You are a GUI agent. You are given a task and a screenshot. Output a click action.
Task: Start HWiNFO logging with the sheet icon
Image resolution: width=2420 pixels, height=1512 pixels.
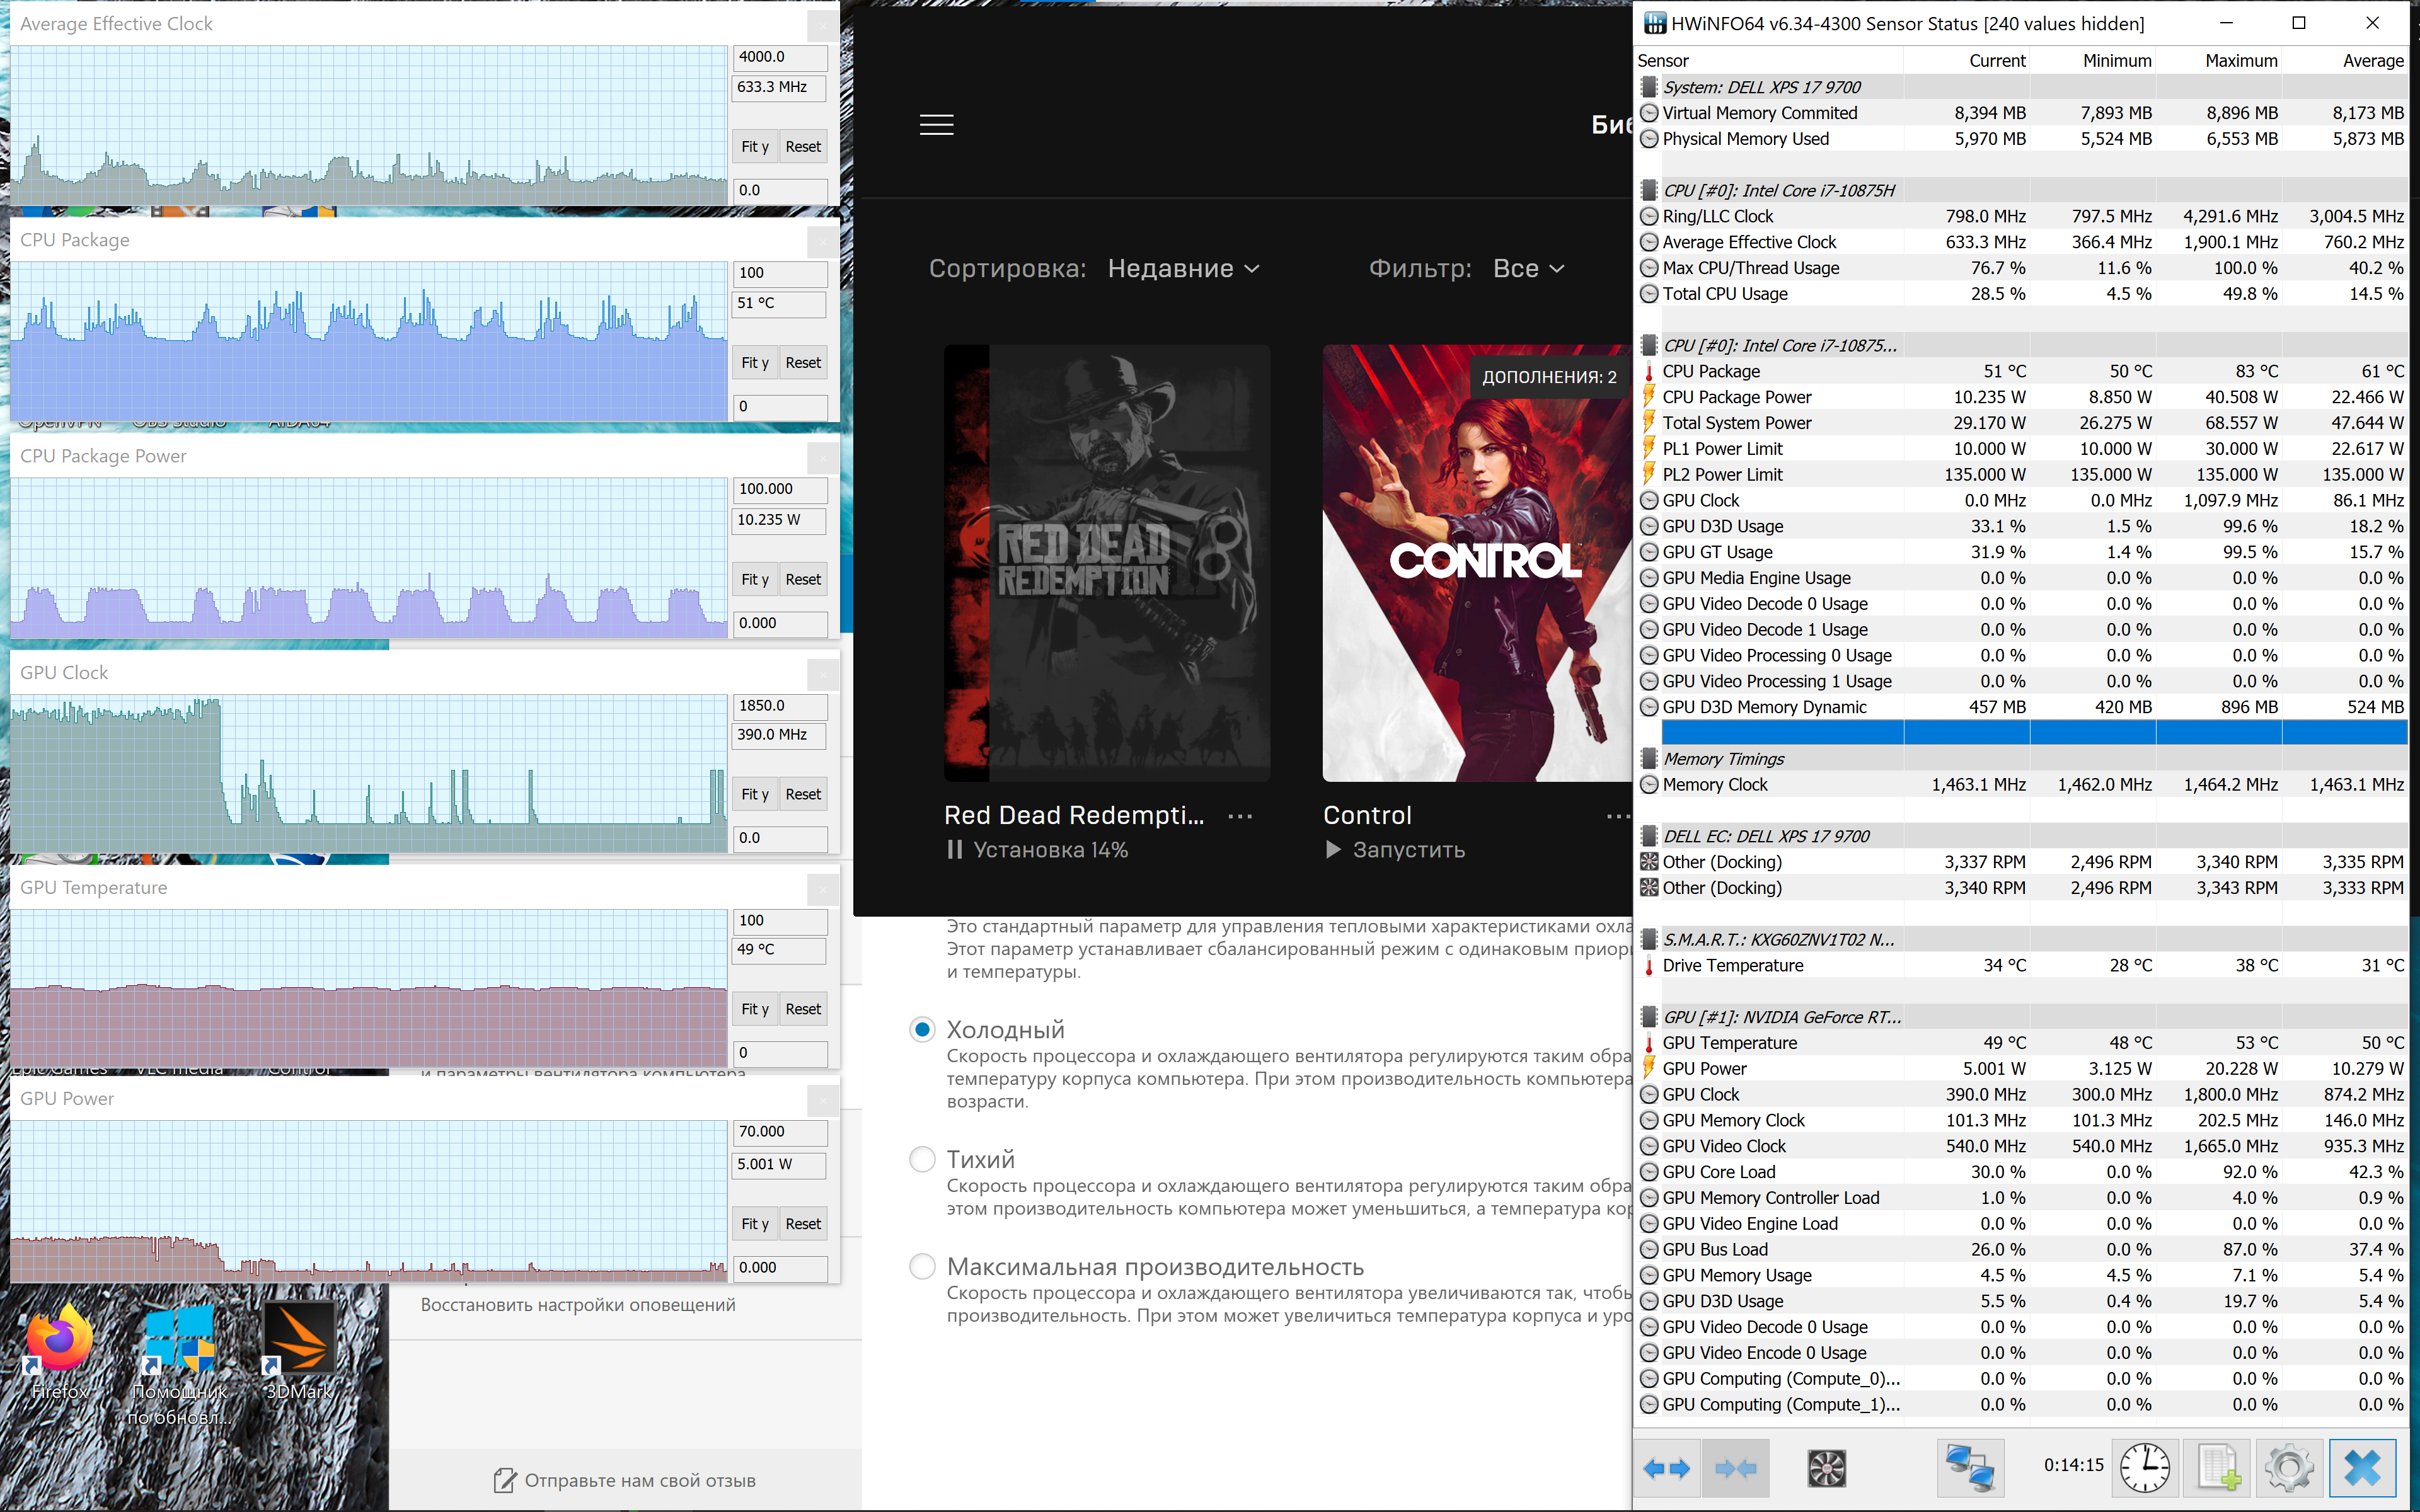(2217, 1468)
